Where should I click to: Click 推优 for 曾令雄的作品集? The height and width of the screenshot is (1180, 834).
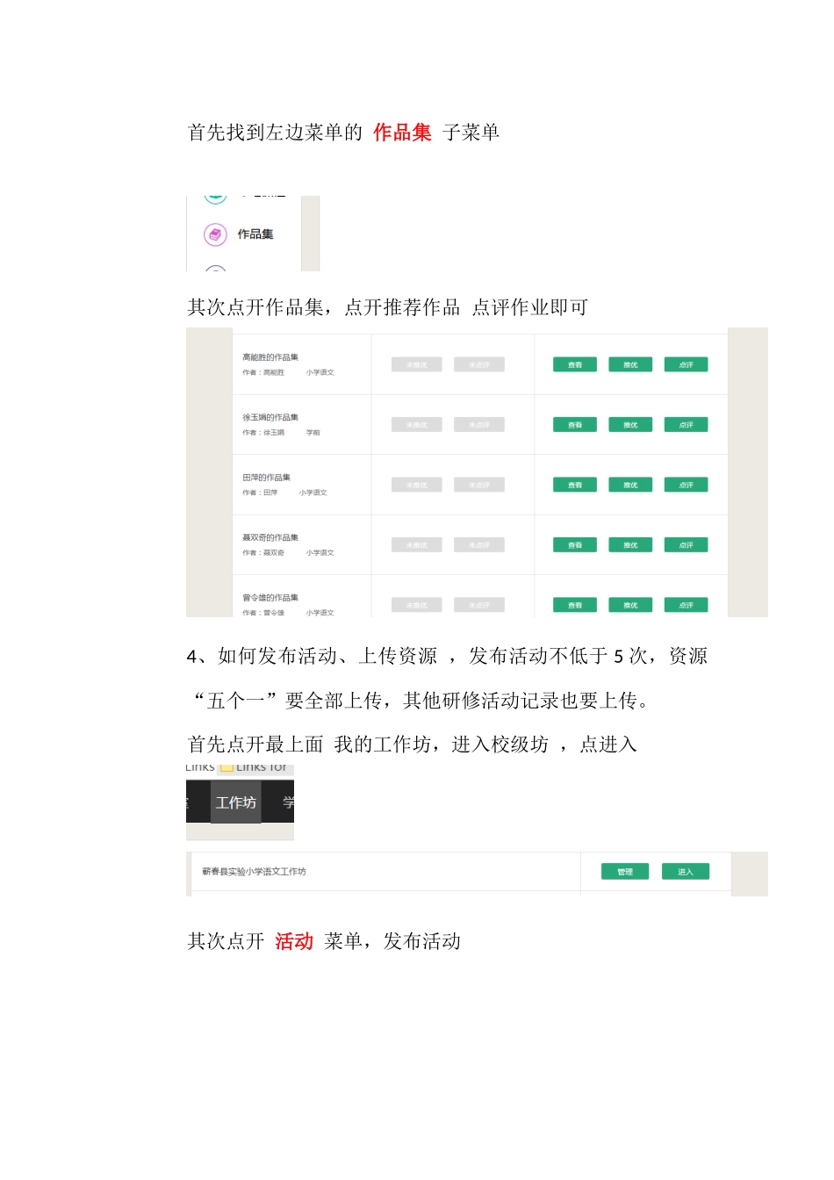(630, 605)
